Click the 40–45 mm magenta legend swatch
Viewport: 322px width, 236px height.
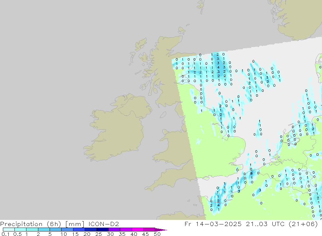click(137, 230)
